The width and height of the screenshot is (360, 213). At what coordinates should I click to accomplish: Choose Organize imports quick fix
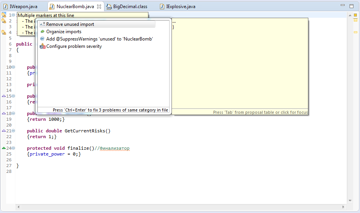click(x=64, y=32)
